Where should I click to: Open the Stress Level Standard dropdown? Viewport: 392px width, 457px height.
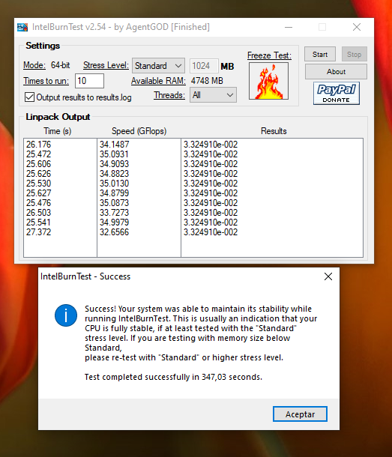158,66
